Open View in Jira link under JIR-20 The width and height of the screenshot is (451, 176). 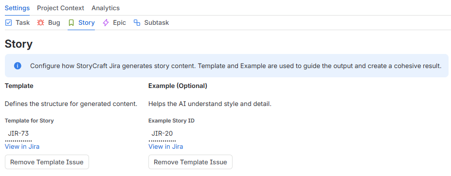pyautogui.click(x=166, y=147)
